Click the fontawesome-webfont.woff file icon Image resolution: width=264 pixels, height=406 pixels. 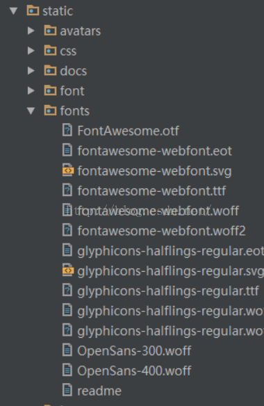coord(67,210)
